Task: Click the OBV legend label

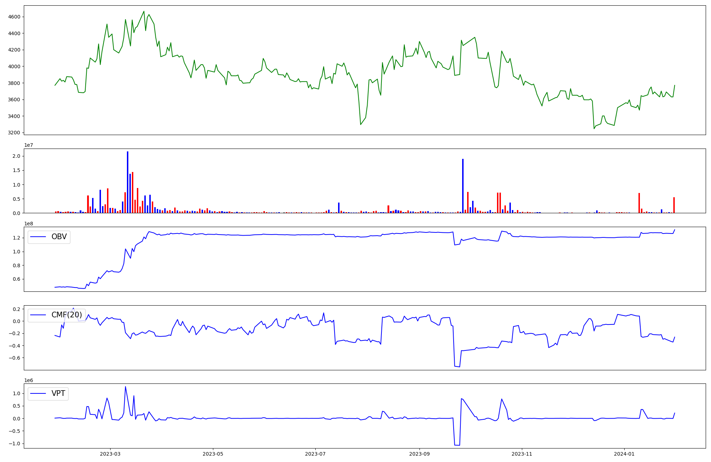Action: click(x=59, y=237)
